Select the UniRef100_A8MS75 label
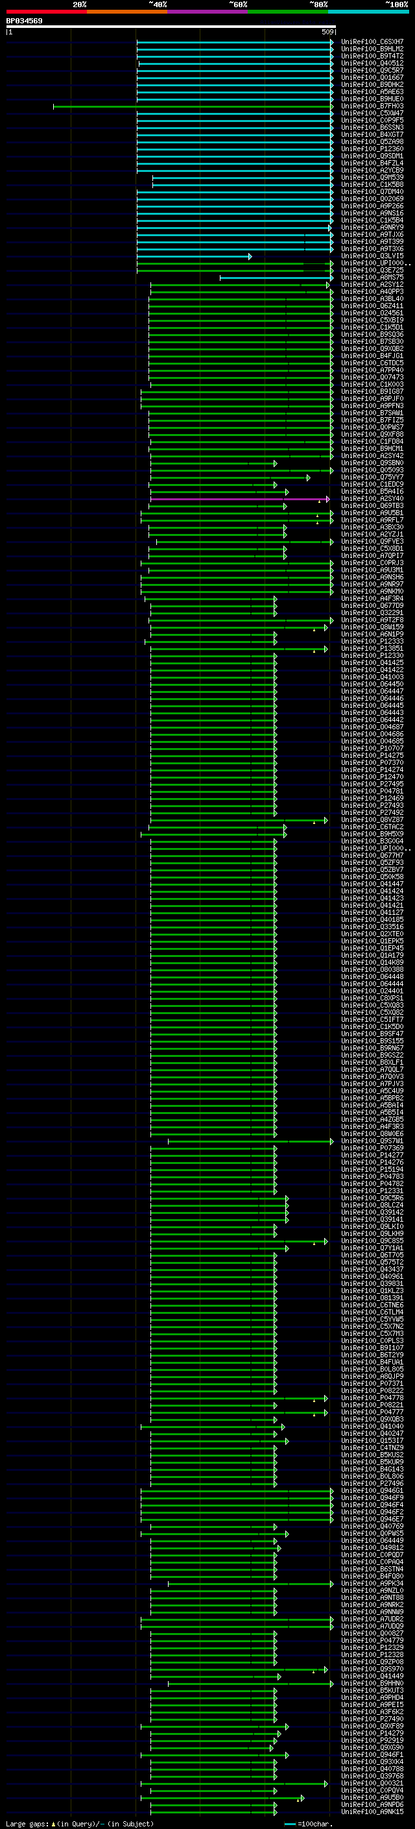Image resolution: width=415 pixels, height=1829 pixels. [372, 278]
